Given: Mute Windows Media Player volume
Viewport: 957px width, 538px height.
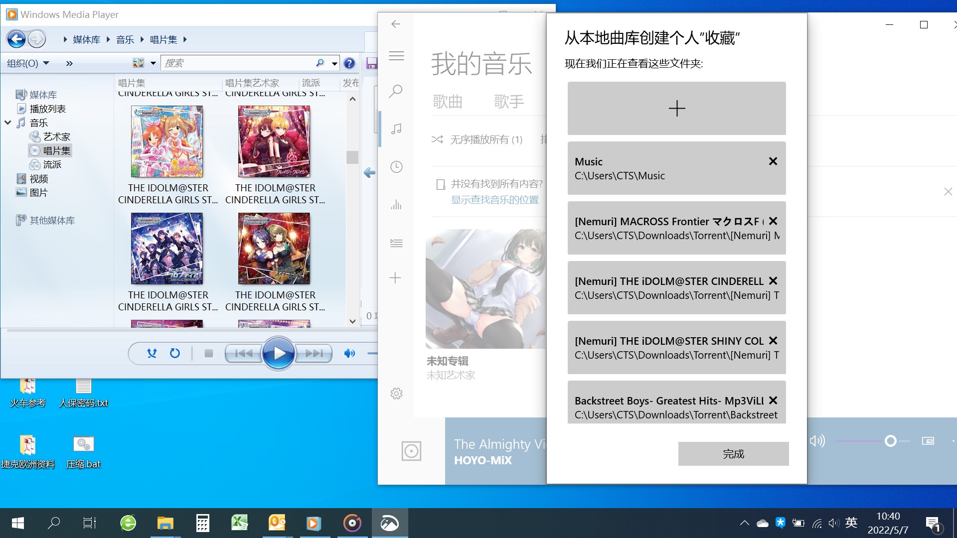Looking at the screenshot, I should (349, 353).
